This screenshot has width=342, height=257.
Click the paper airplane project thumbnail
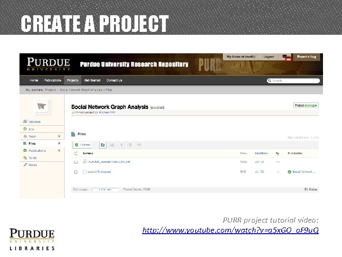[x=41, y=106]
